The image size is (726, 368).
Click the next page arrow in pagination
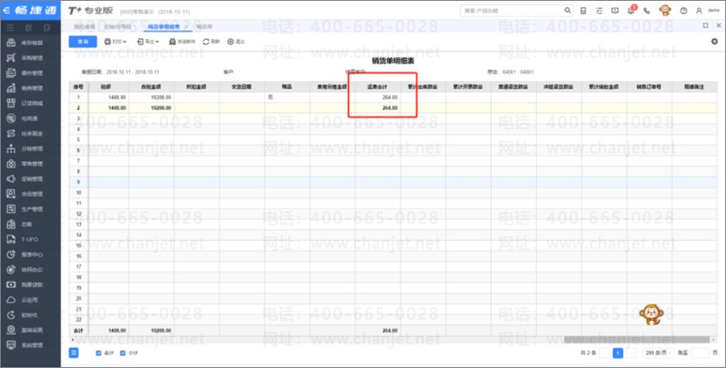pos(631,353)
